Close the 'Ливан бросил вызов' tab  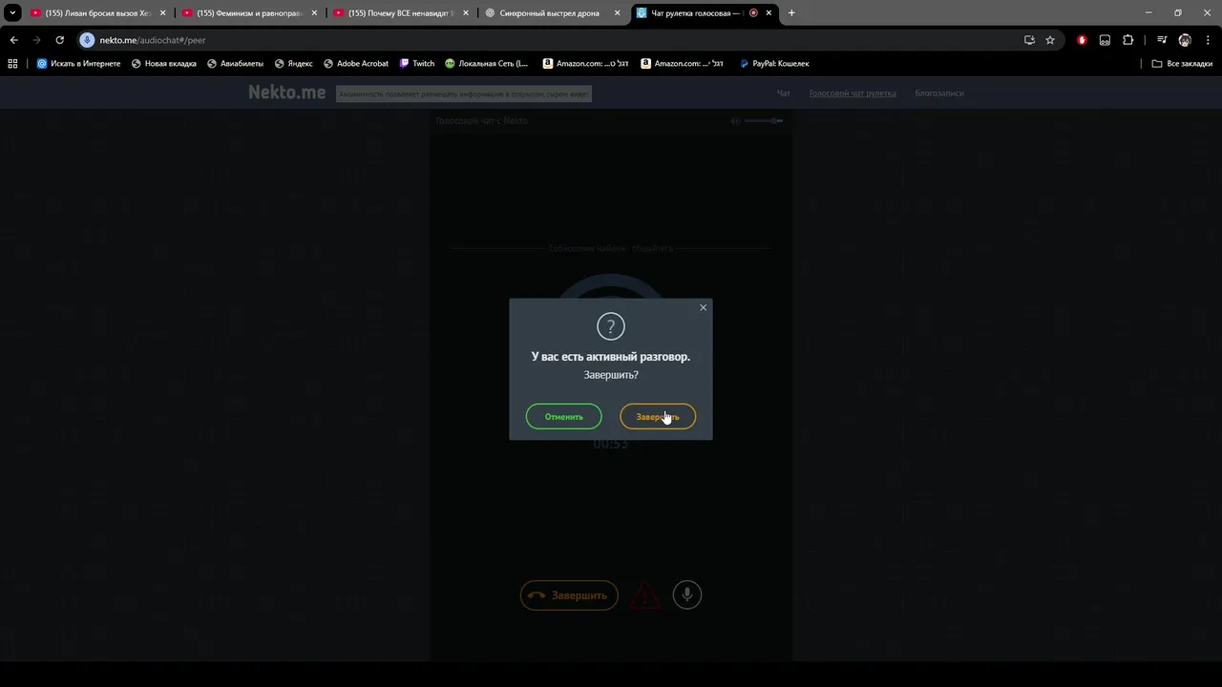(162, 13)
